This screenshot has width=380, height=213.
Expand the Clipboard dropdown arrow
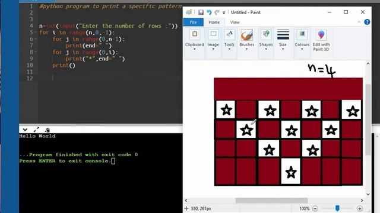pos(194,49)
